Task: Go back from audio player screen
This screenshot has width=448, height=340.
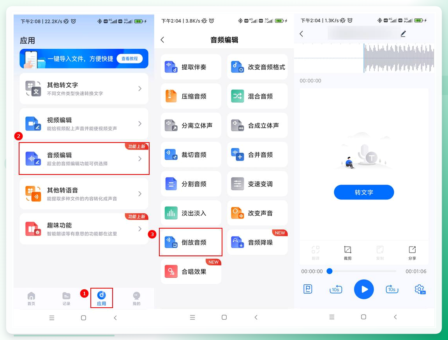Action: [302, 34]
